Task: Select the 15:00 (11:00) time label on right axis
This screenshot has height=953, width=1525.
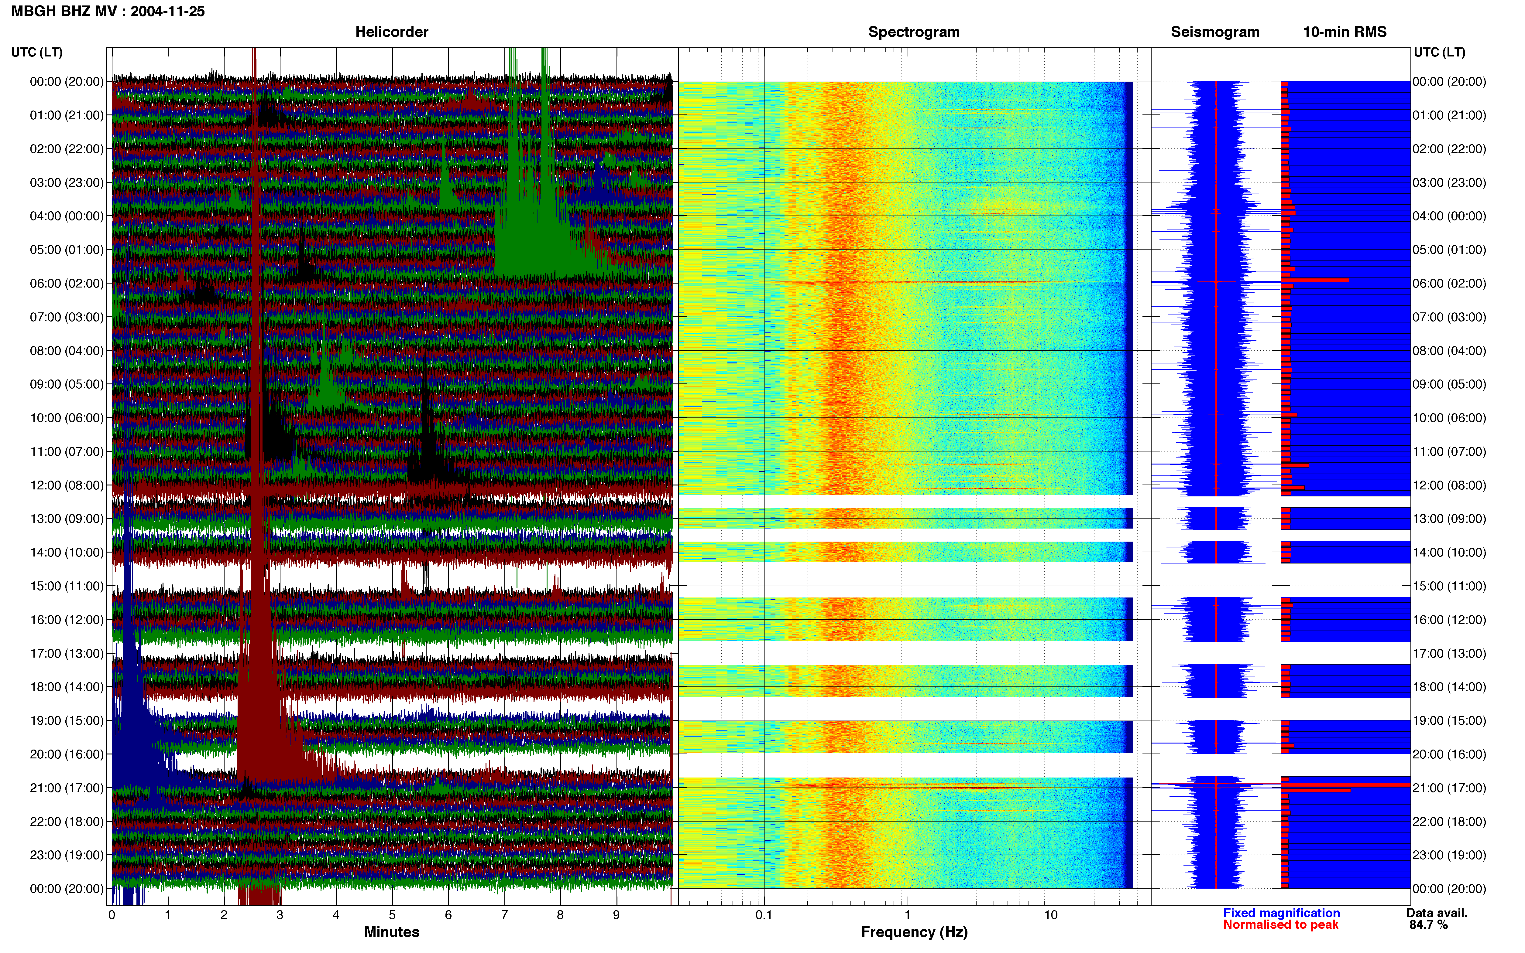Action: [1449, 586]
